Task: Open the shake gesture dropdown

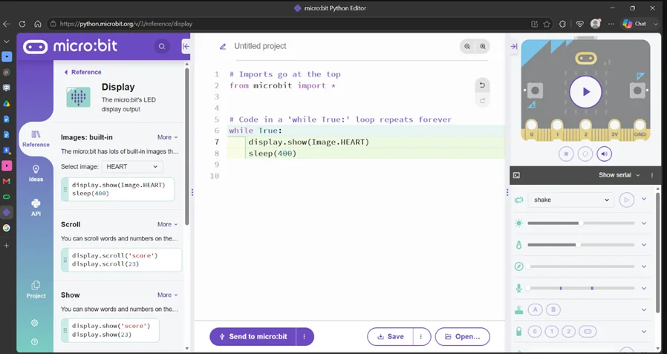Action: tap(571, 200)
